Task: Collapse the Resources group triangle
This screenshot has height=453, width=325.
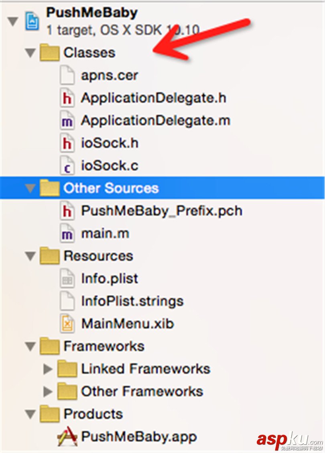Action: [x=30, y=256]
